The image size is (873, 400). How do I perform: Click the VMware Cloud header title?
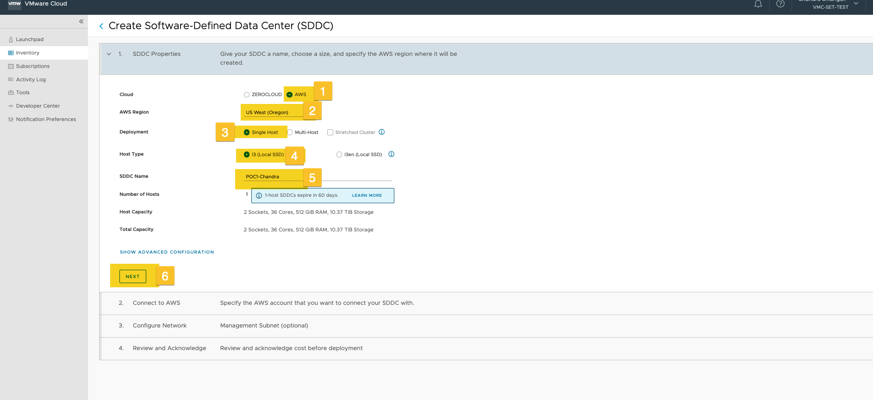tap(46, 4)
